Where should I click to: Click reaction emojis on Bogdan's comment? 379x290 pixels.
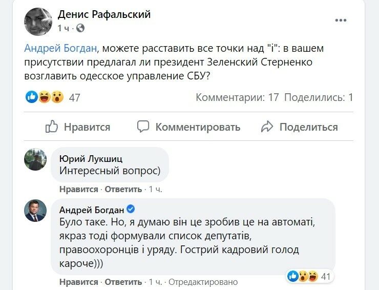301,277
